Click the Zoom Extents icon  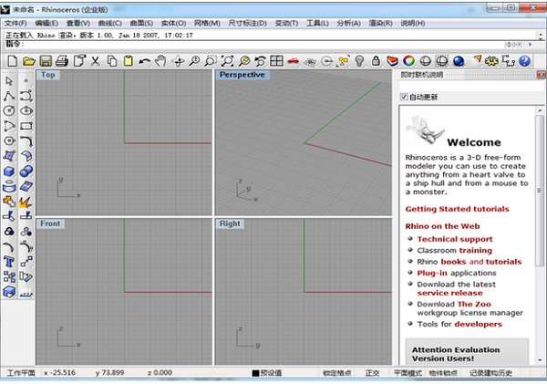[227, 61]
